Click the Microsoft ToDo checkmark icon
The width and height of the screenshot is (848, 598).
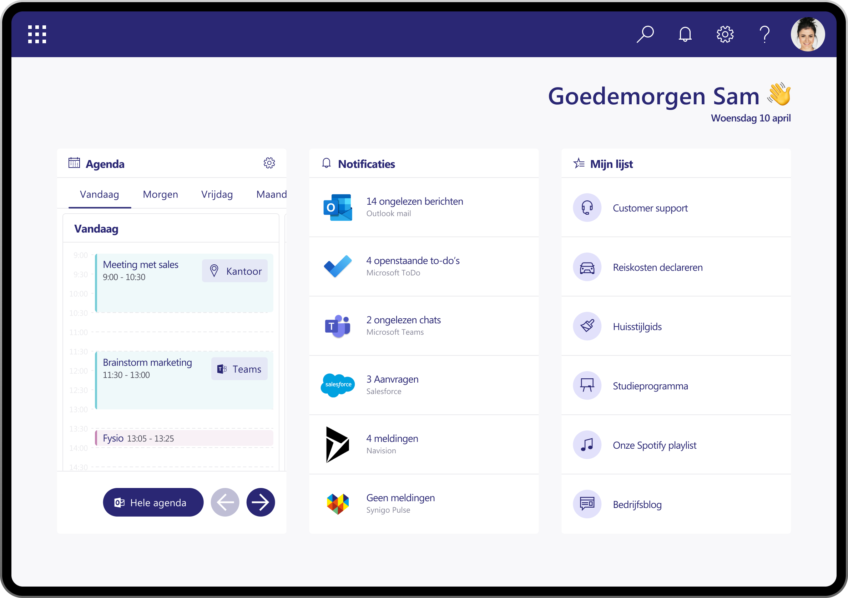pos(338,266)
